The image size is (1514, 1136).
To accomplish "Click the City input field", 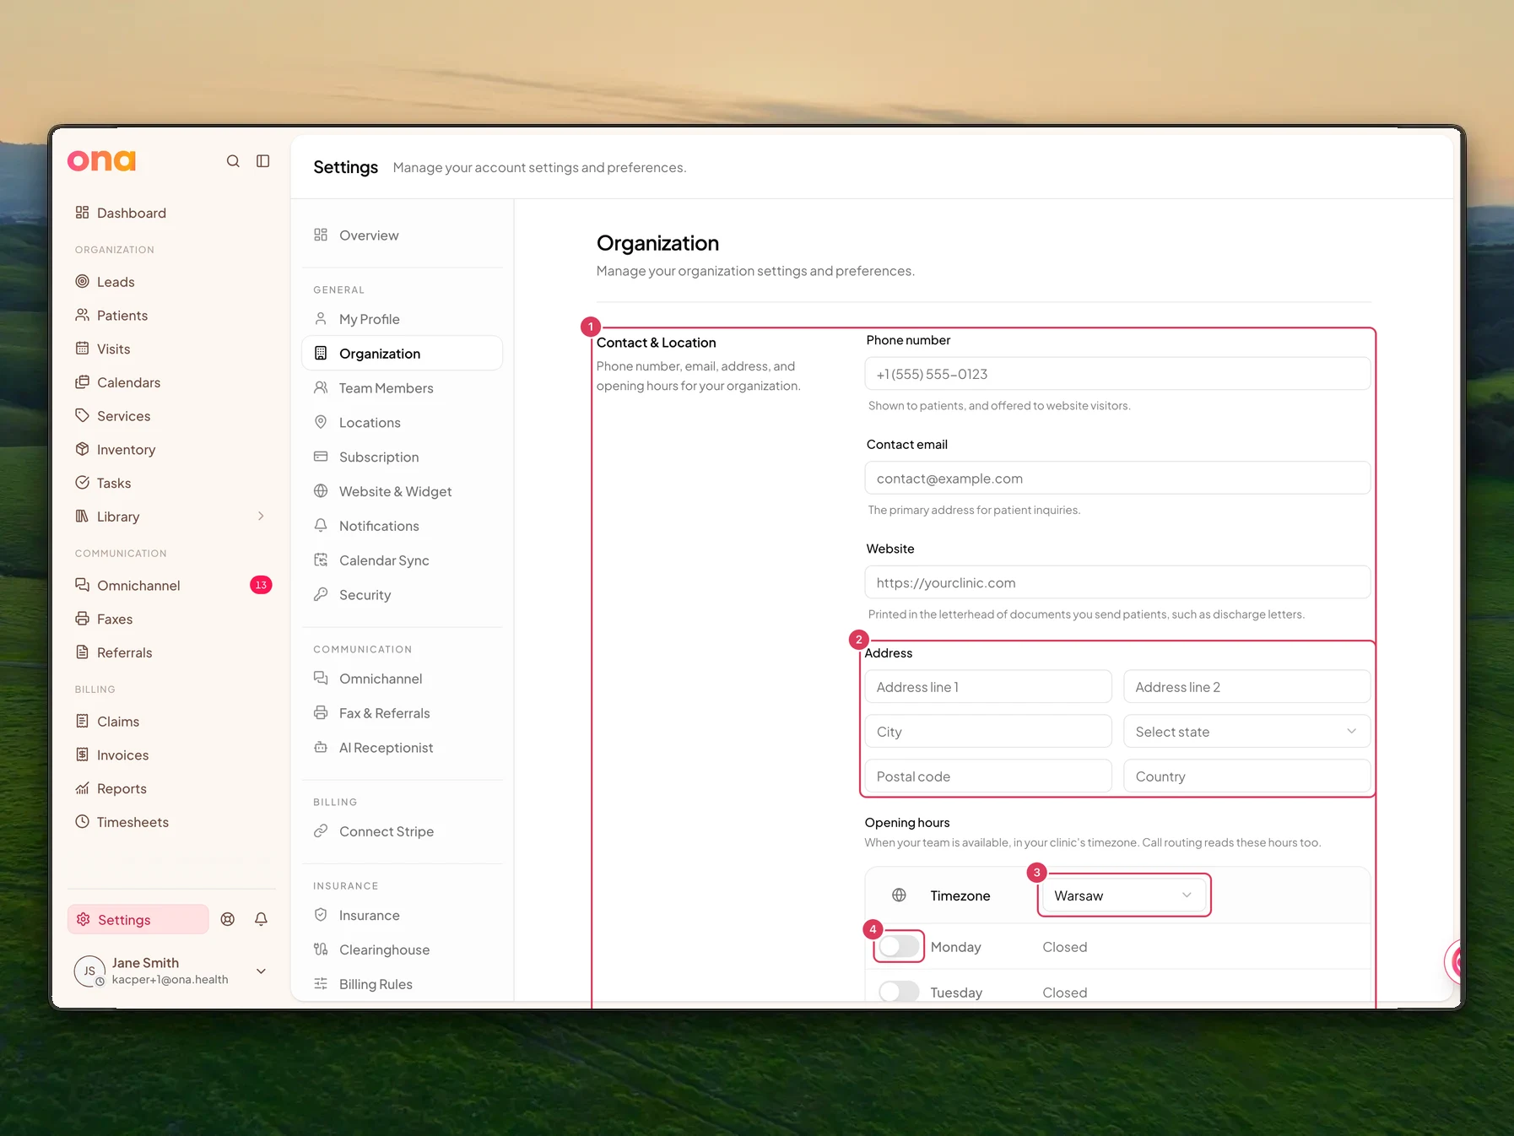I will coord(988,732).
